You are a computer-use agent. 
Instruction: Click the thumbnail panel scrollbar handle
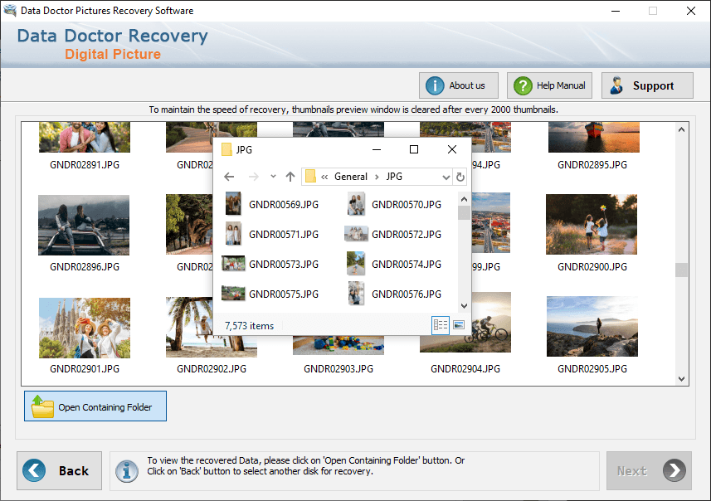pyautogui.click(x=681, y=270)
